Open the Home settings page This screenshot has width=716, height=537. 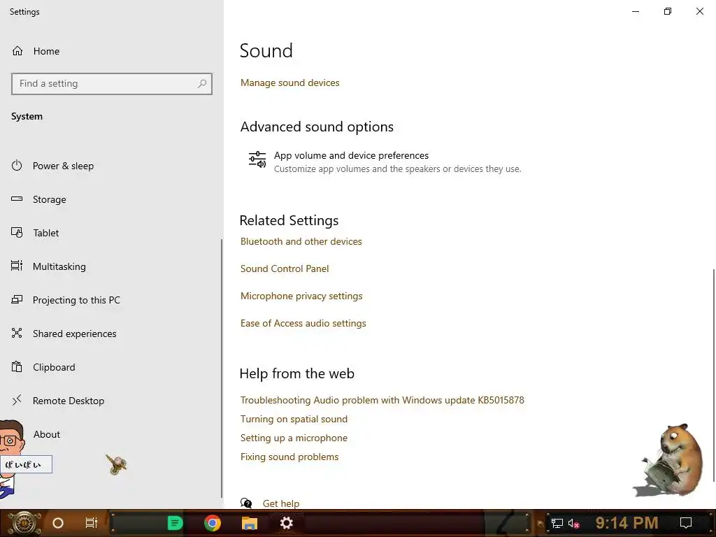(46, 51)
